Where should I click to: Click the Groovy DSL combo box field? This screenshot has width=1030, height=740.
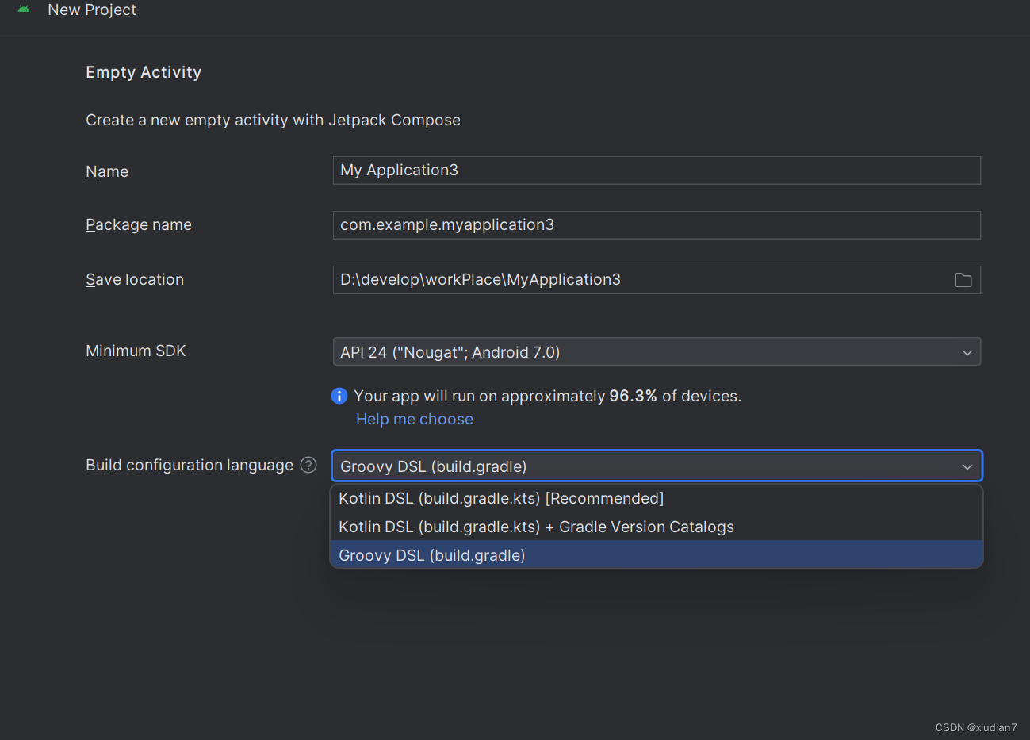657,466
